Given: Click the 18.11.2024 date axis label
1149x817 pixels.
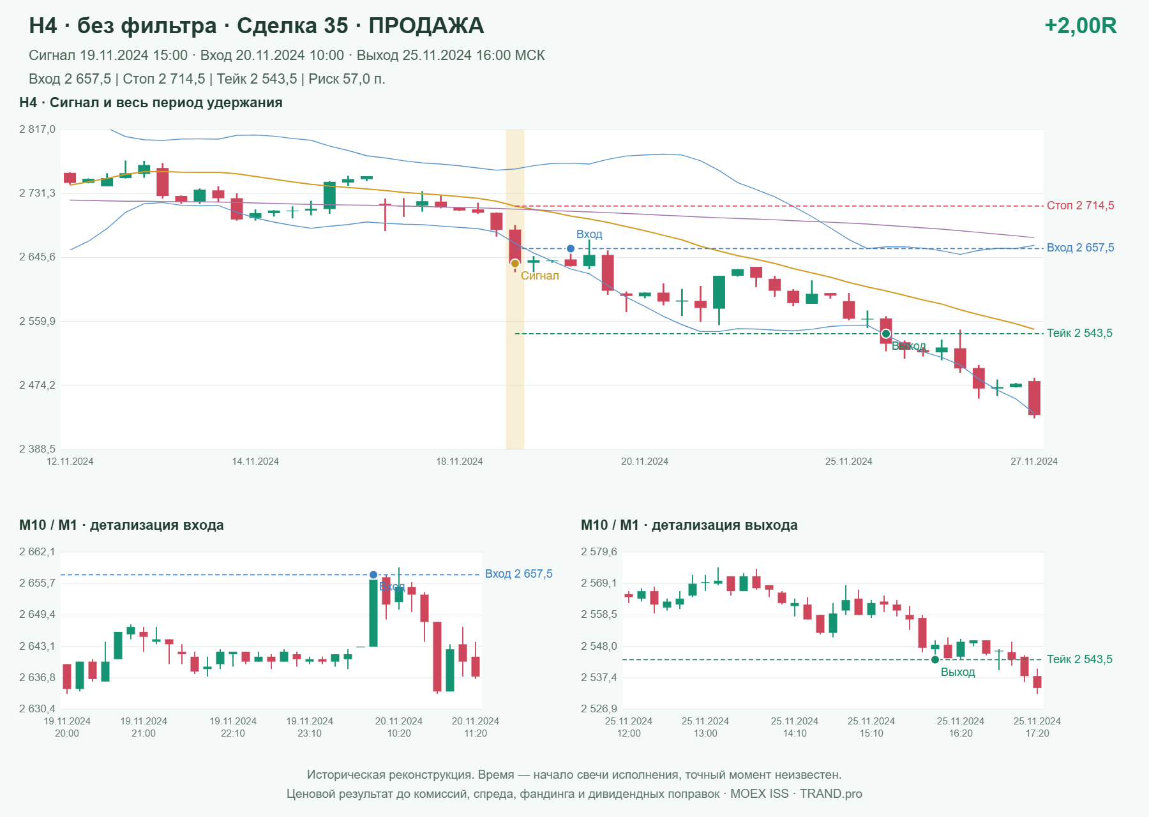Looking at the screenshot, I should [x=459, y=461].
